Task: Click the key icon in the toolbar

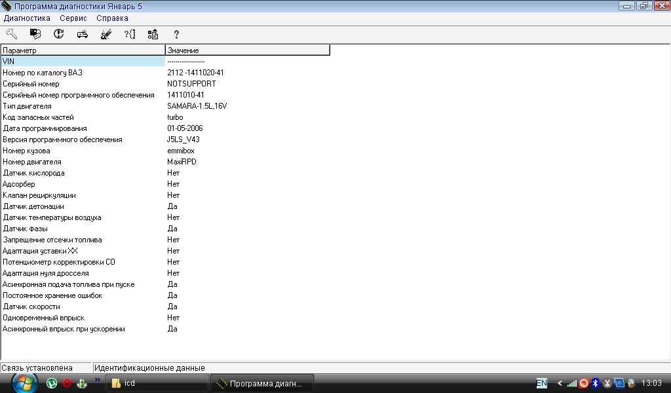Action: [x=12, y=34]
